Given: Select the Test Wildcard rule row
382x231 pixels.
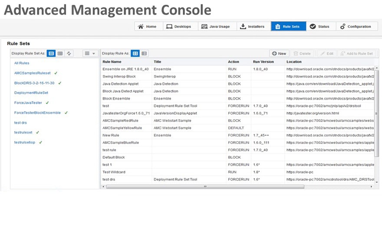Looking at the screenshot, I should click(x=114, y=172).
